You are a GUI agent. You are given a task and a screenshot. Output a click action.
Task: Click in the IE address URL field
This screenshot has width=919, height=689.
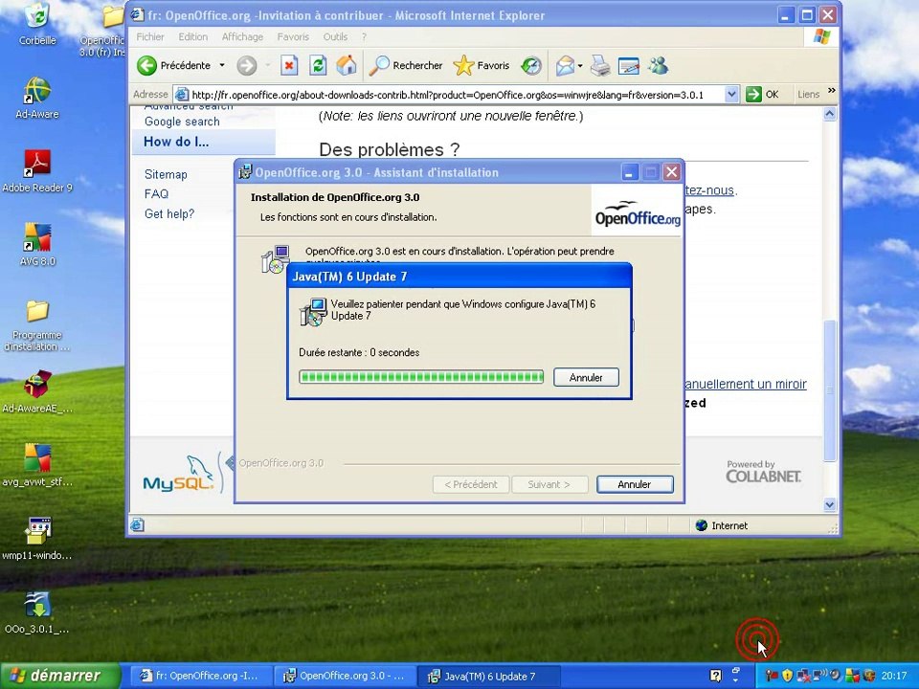click(458, 95)
